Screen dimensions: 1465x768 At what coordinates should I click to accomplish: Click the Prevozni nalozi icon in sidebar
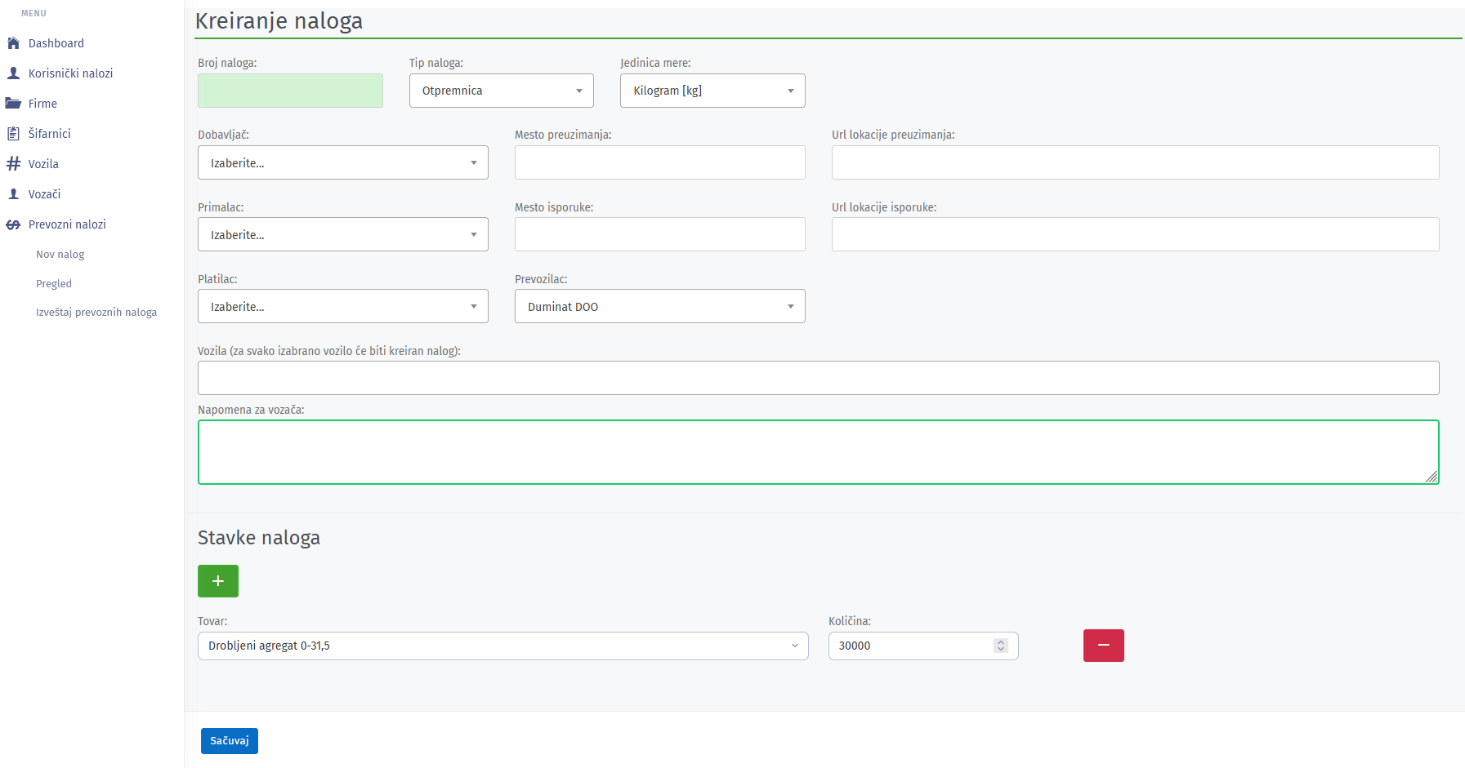[x=13, y=224]
